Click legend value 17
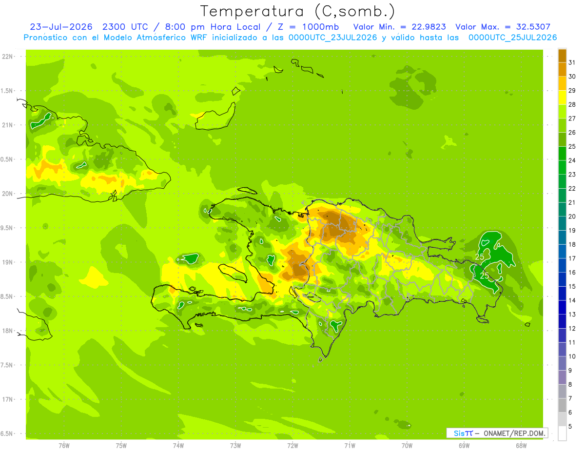The height and width of the screenshot is (452, 585). 572,258
